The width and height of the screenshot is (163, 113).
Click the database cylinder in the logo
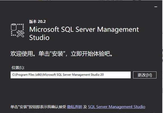pyautogui.click(x=14, y=27)
